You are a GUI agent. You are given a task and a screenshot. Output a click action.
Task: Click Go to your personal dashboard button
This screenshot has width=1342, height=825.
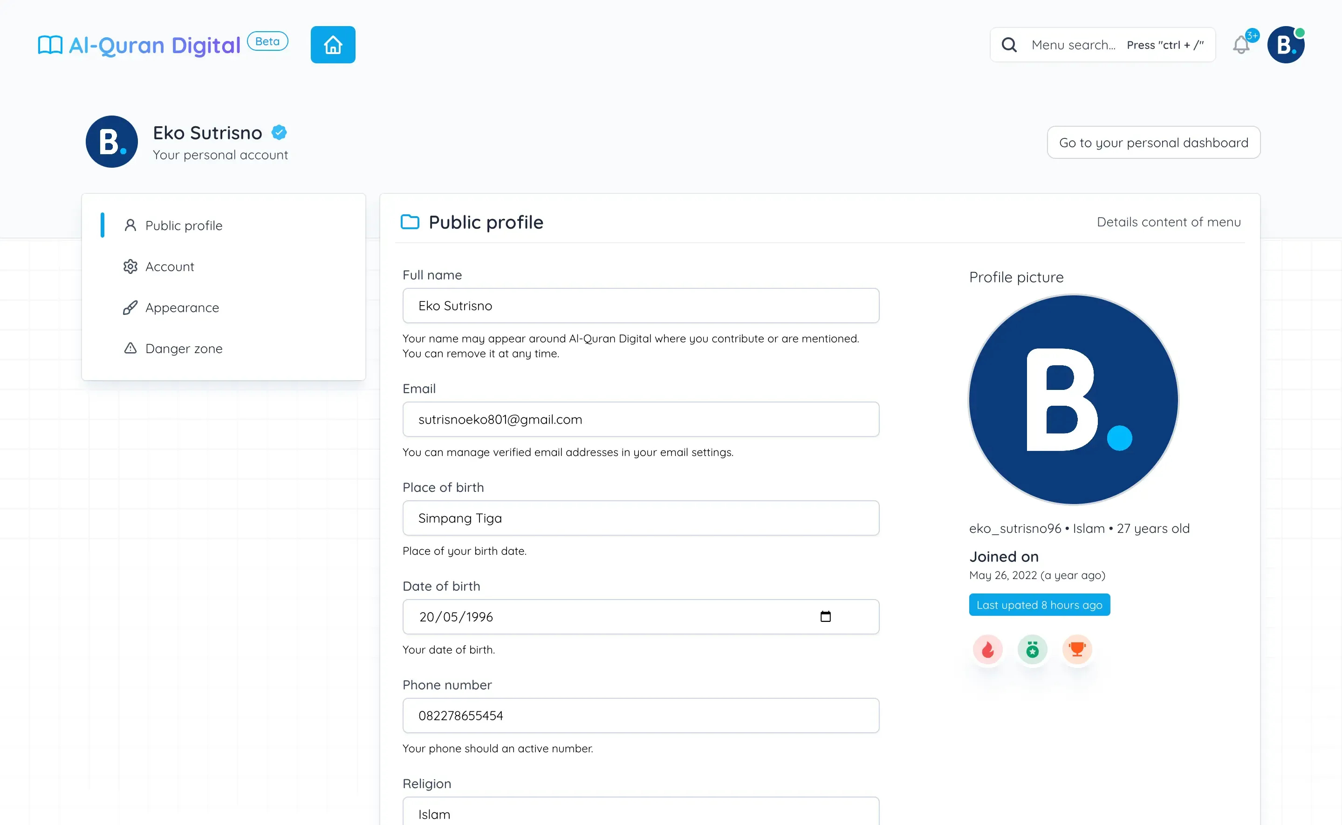[1153, 142]
